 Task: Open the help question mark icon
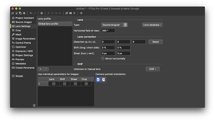pyautogui.click(x=81, y=13)
